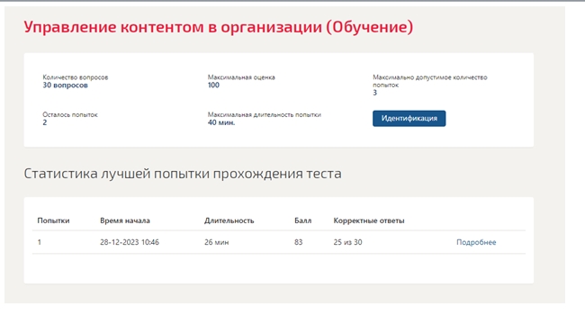Click the Длительность column header
This screenshot has height=333, width=585.
pos(229,220)
